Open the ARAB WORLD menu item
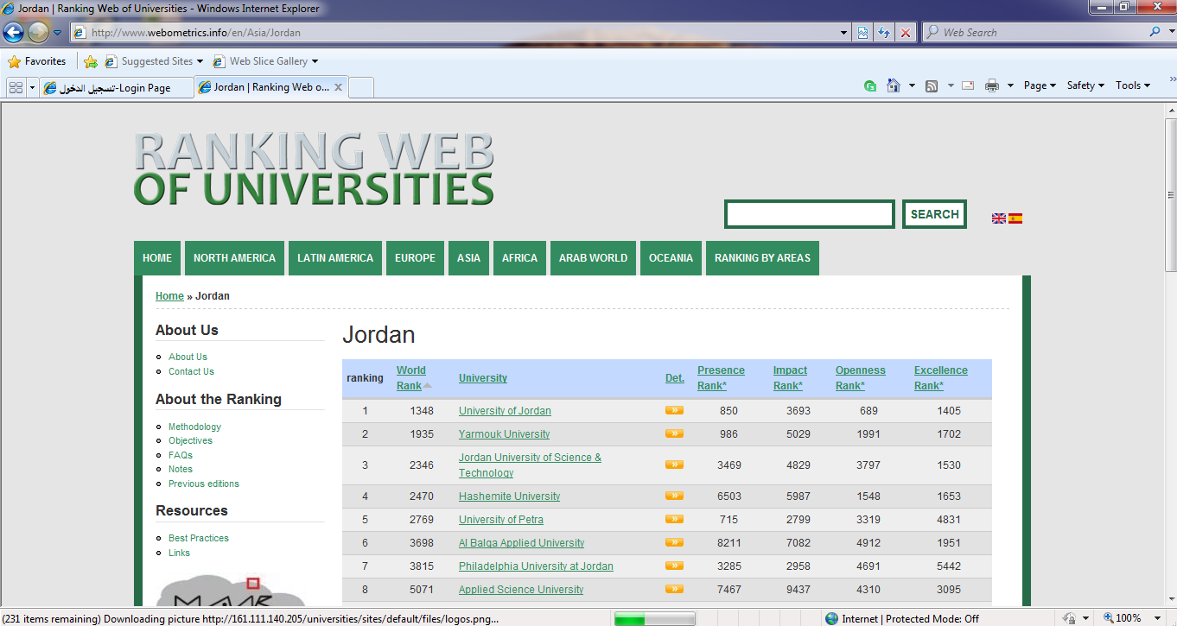Image resolution: width=1177 pixels, height=626 pixels. 593,258
